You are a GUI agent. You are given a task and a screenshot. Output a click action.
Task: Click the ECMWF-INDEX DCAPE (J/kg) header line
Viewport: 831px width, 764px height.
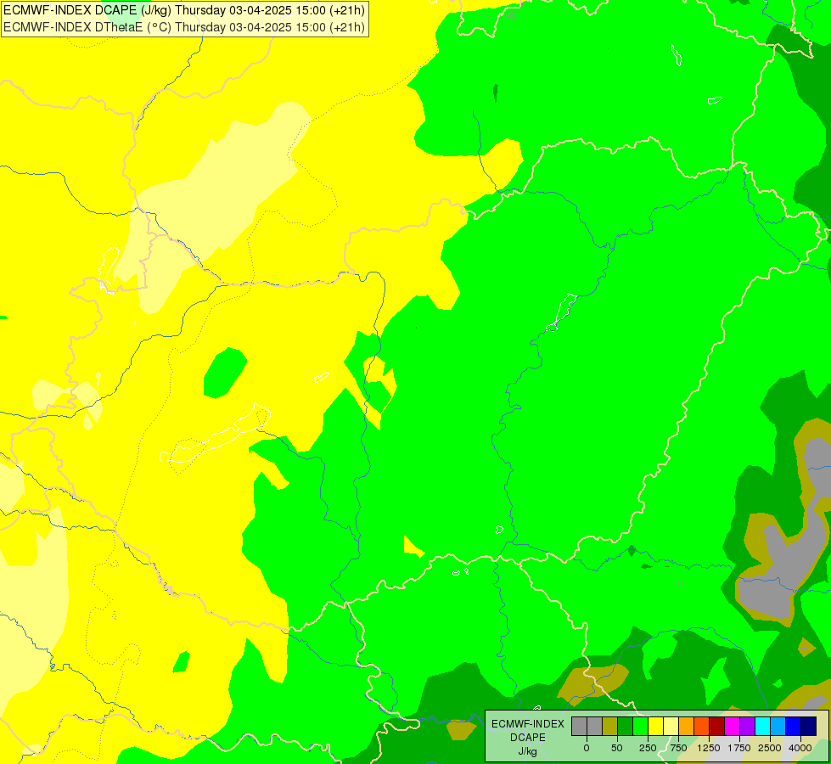tap(184, 10)
